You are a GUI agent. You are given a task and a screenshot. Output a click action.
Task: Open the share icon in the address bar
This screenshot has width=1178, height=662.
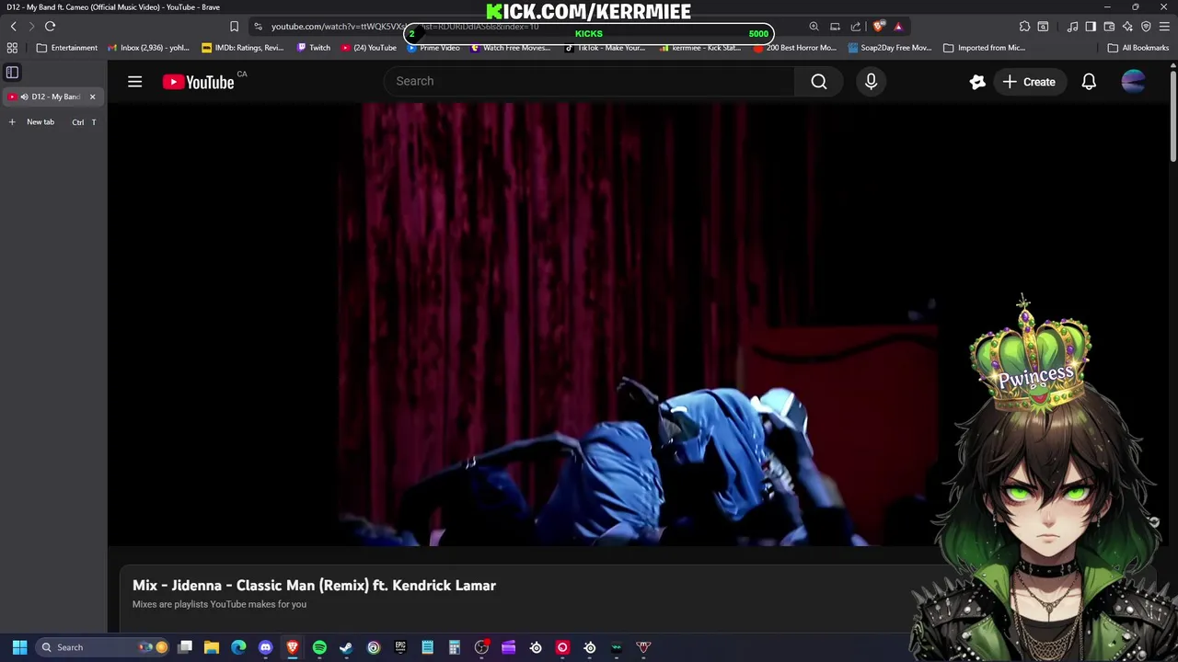(856, 27)
